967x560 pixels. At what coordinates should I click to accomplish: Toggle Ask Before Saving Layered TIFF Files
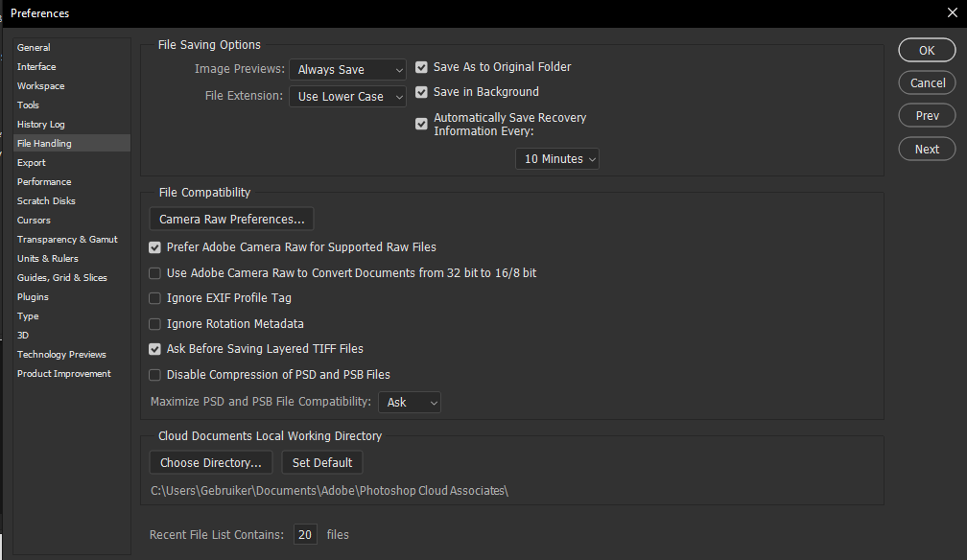[154, 349]
